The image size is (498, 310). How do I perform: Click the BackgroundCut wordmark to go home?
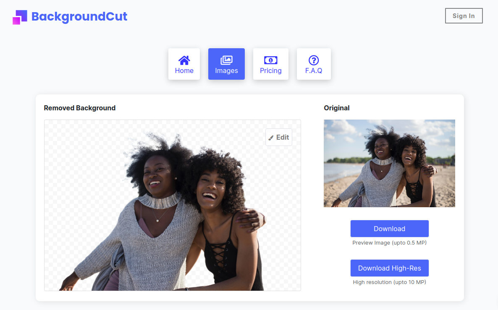[79, 17]
